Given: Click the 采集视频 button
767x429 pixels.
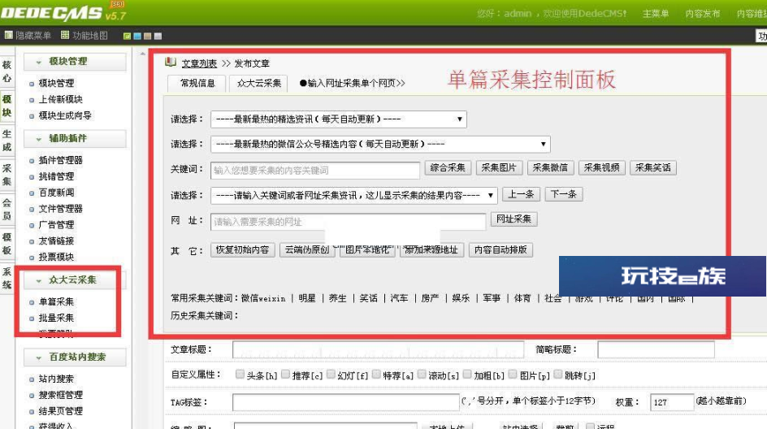Looking at the screenshot, I should click(602, 168).
